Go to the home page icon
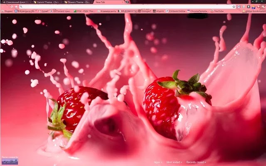 pos(16,7)
